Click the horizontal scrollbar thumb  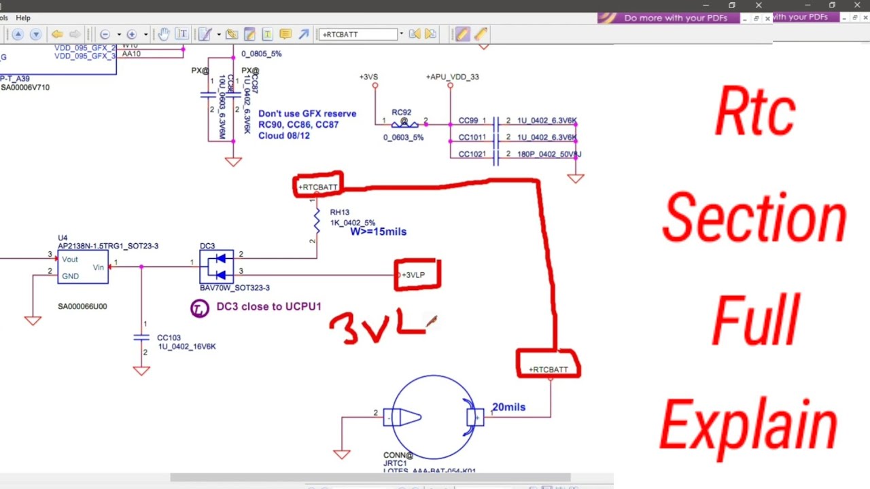[x=370, y=477]
